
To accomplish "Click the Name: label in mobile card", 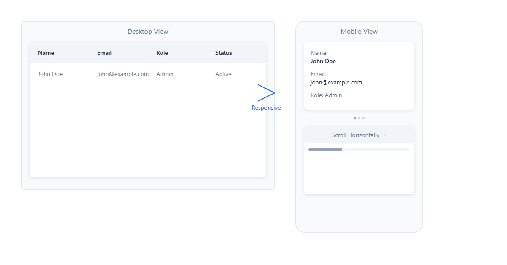I will [319, 53].
